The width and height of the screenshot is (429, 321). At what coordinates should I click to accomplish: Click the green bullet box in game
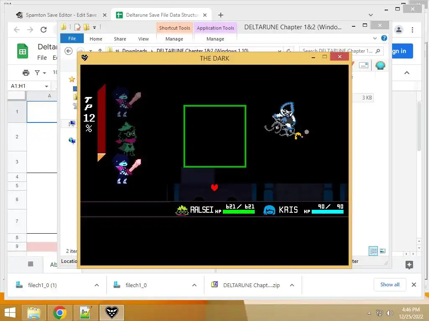(215, 136)
